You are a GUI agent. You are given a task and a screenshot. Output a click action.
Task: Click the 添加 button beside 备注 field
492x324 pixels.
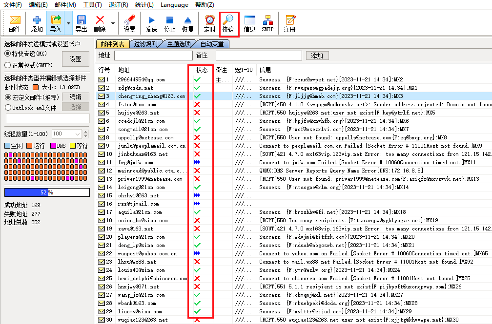[x=317, y=56]
